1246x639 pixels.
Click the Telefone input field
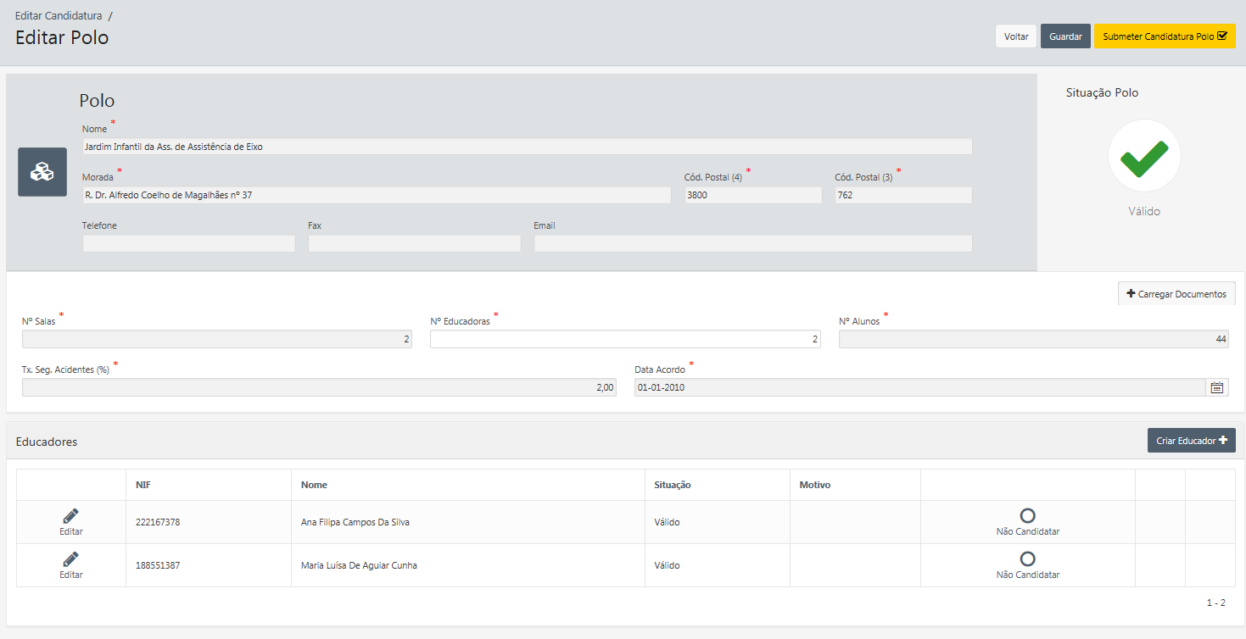click(x=189, y=243)
